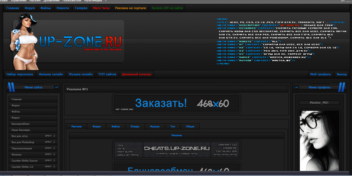Click the Master_MD! username label
This screenshot has width=352, height=176.
pos(319,103)
